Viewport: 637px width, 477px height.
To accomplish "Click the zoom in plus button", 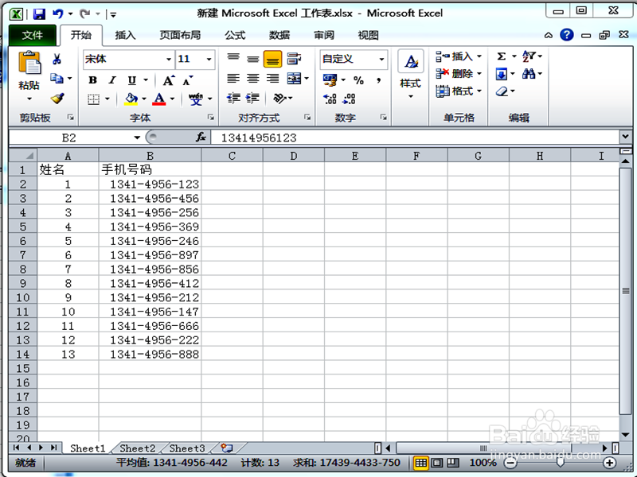I will [609, 463].
